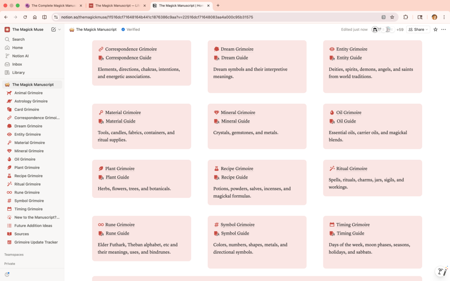This screenshot has height=281, width=450.
Task: Click the Timing Grimoire calendar icon in sidebar
Action: 9,209
